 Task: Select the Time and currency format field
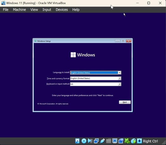(x=96, y=78)
